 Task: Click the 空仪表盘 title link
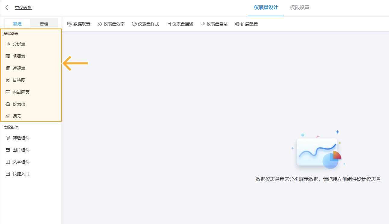23,7
